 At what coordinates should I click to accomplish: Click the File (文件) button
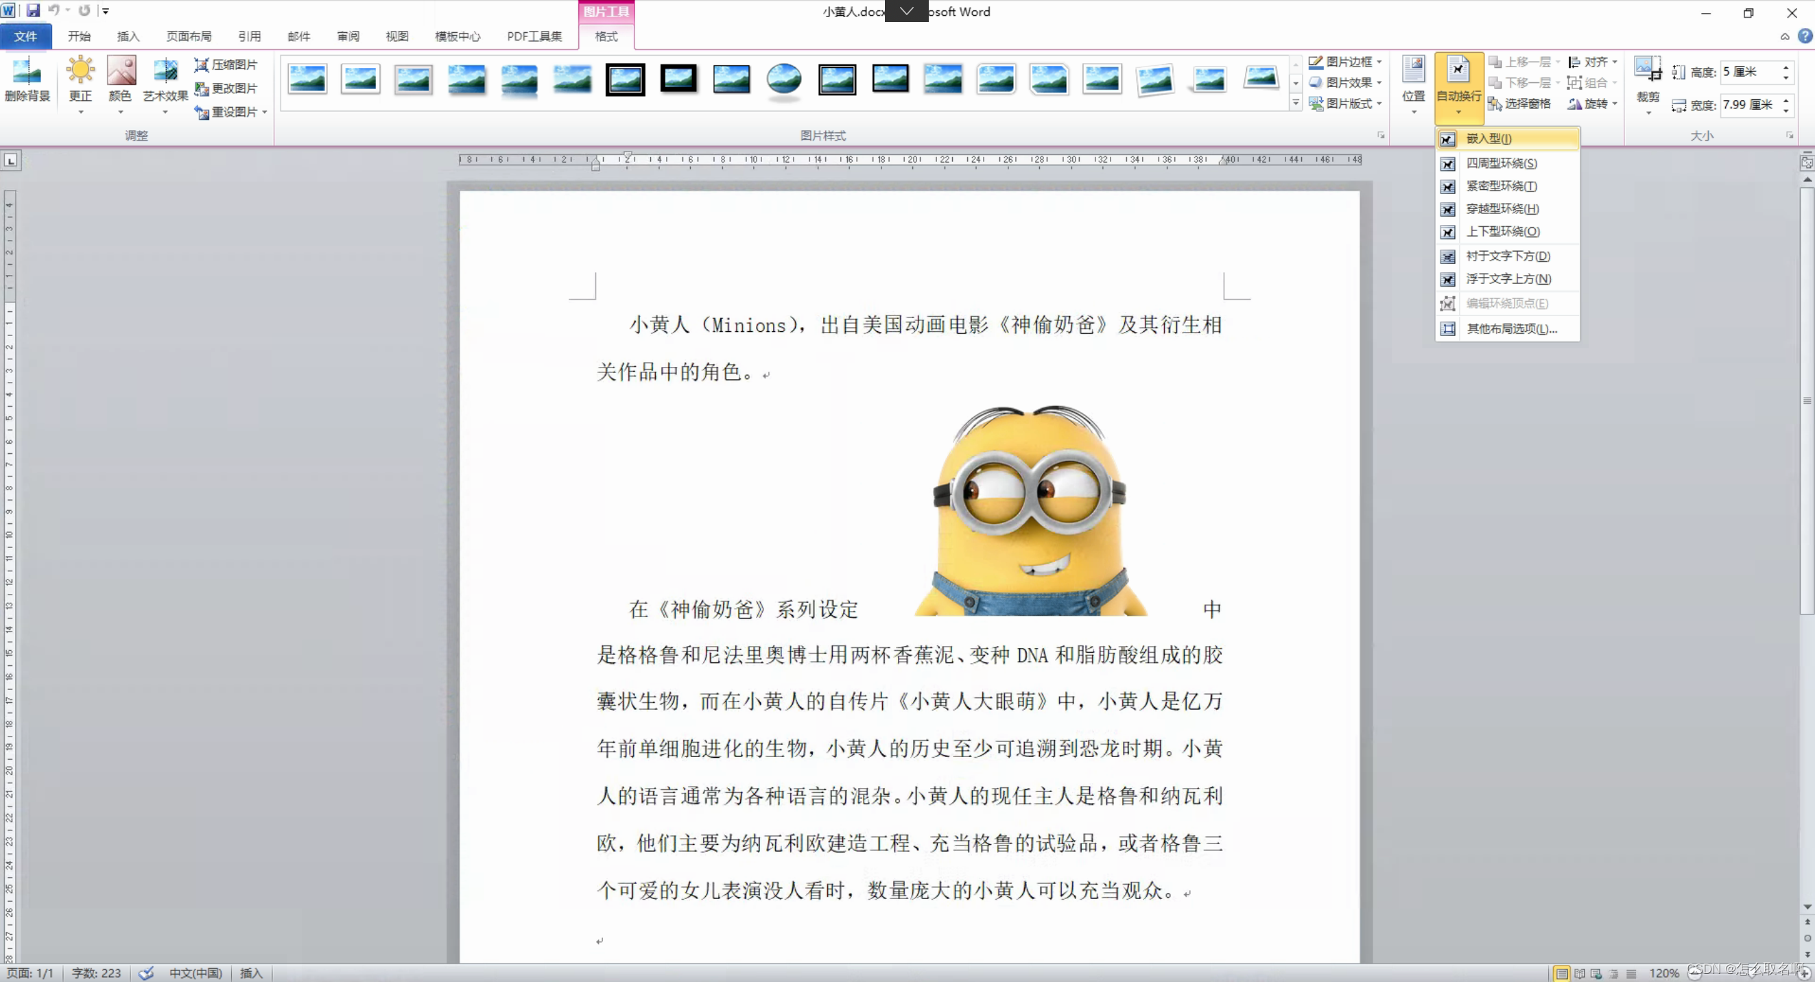pos(25,36)
